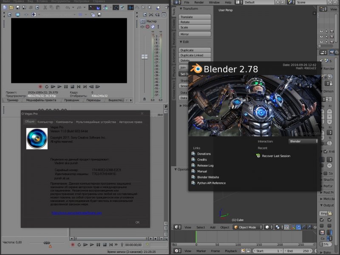Switch to Авторские права tab
This screenshot has width=340, height=255.
[x=130, y=122]
